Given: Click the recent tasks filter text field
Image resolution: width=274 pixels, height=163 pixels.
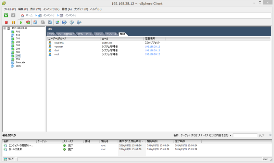Looking at the screenshot, I should pos(245,135).
